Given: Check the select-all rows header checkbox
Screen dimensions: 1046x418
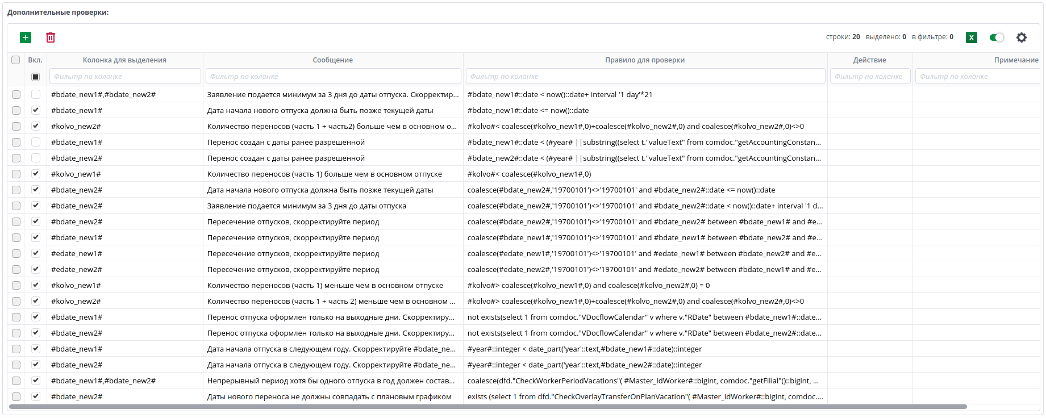Looking at the screenshot, I should tap(16, 60).
